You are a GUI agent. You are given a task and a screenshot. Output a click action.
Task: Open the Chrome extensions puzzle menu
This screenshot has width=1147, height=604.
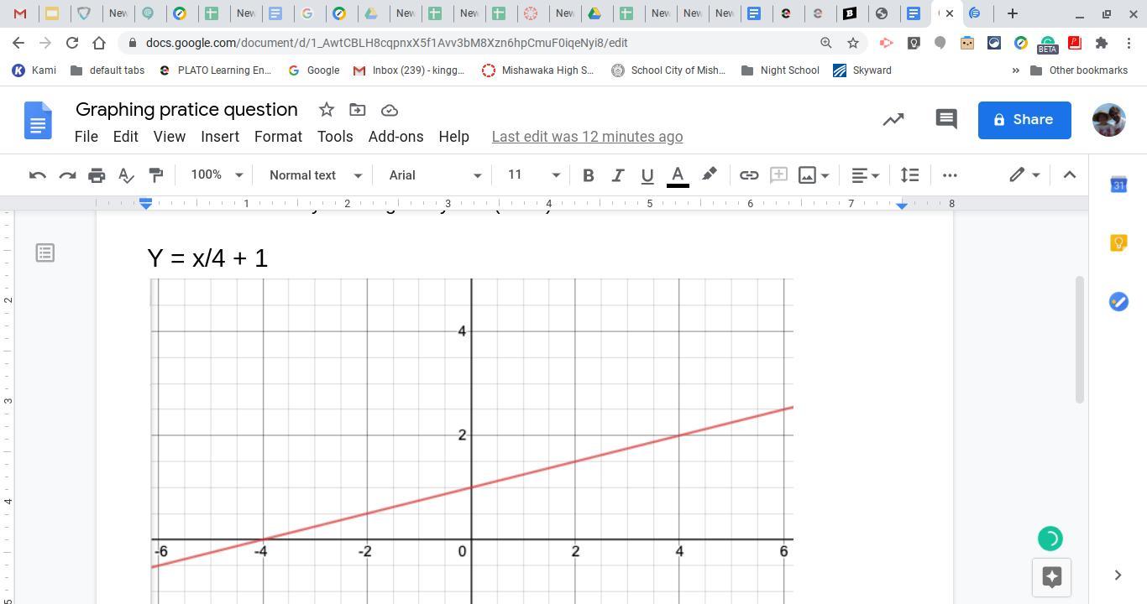point(1102,43)
